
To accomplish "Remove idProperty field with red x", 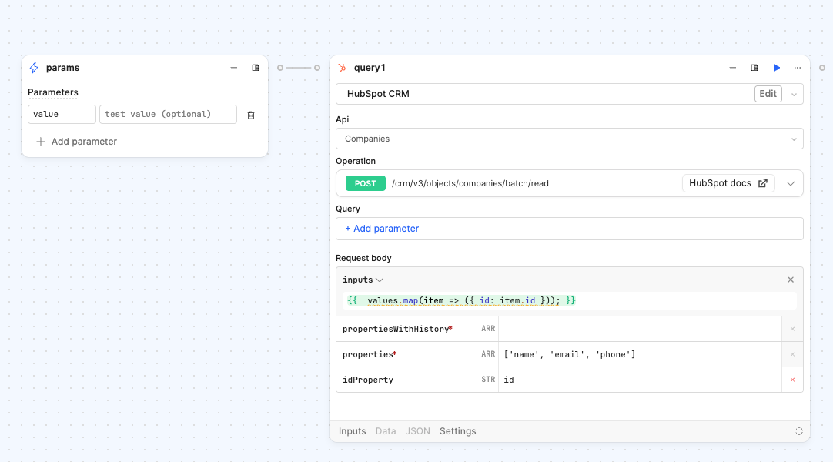I will coord(792,380).
